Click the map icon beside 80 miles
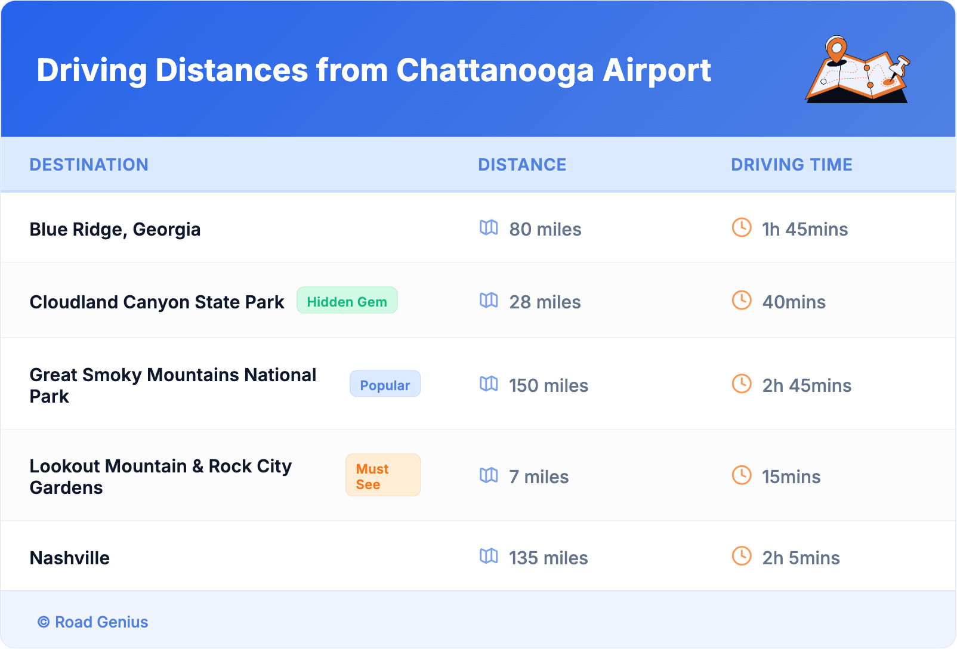The width and height of the screenshot is (957, 649). [x=489, y=227]
